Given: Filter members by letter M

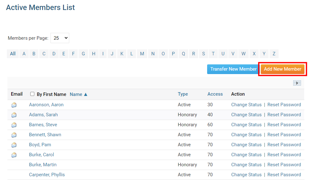Looking at the screenshot, I should click(x=142, y=54).
